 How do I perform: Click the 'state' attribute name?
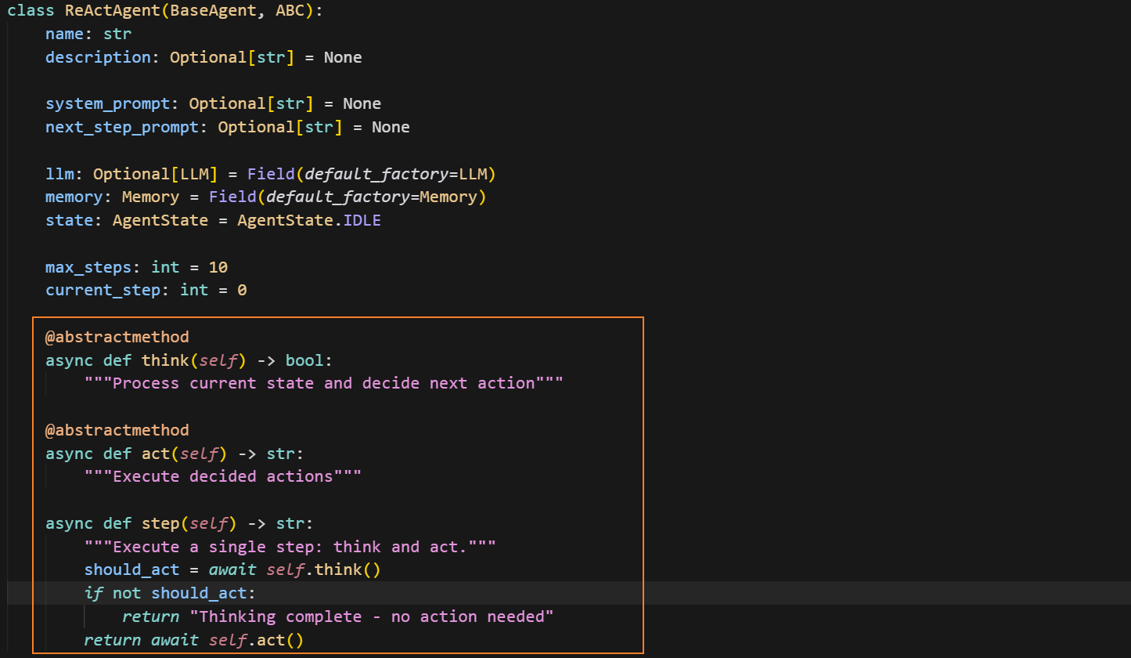pos(70,220)
